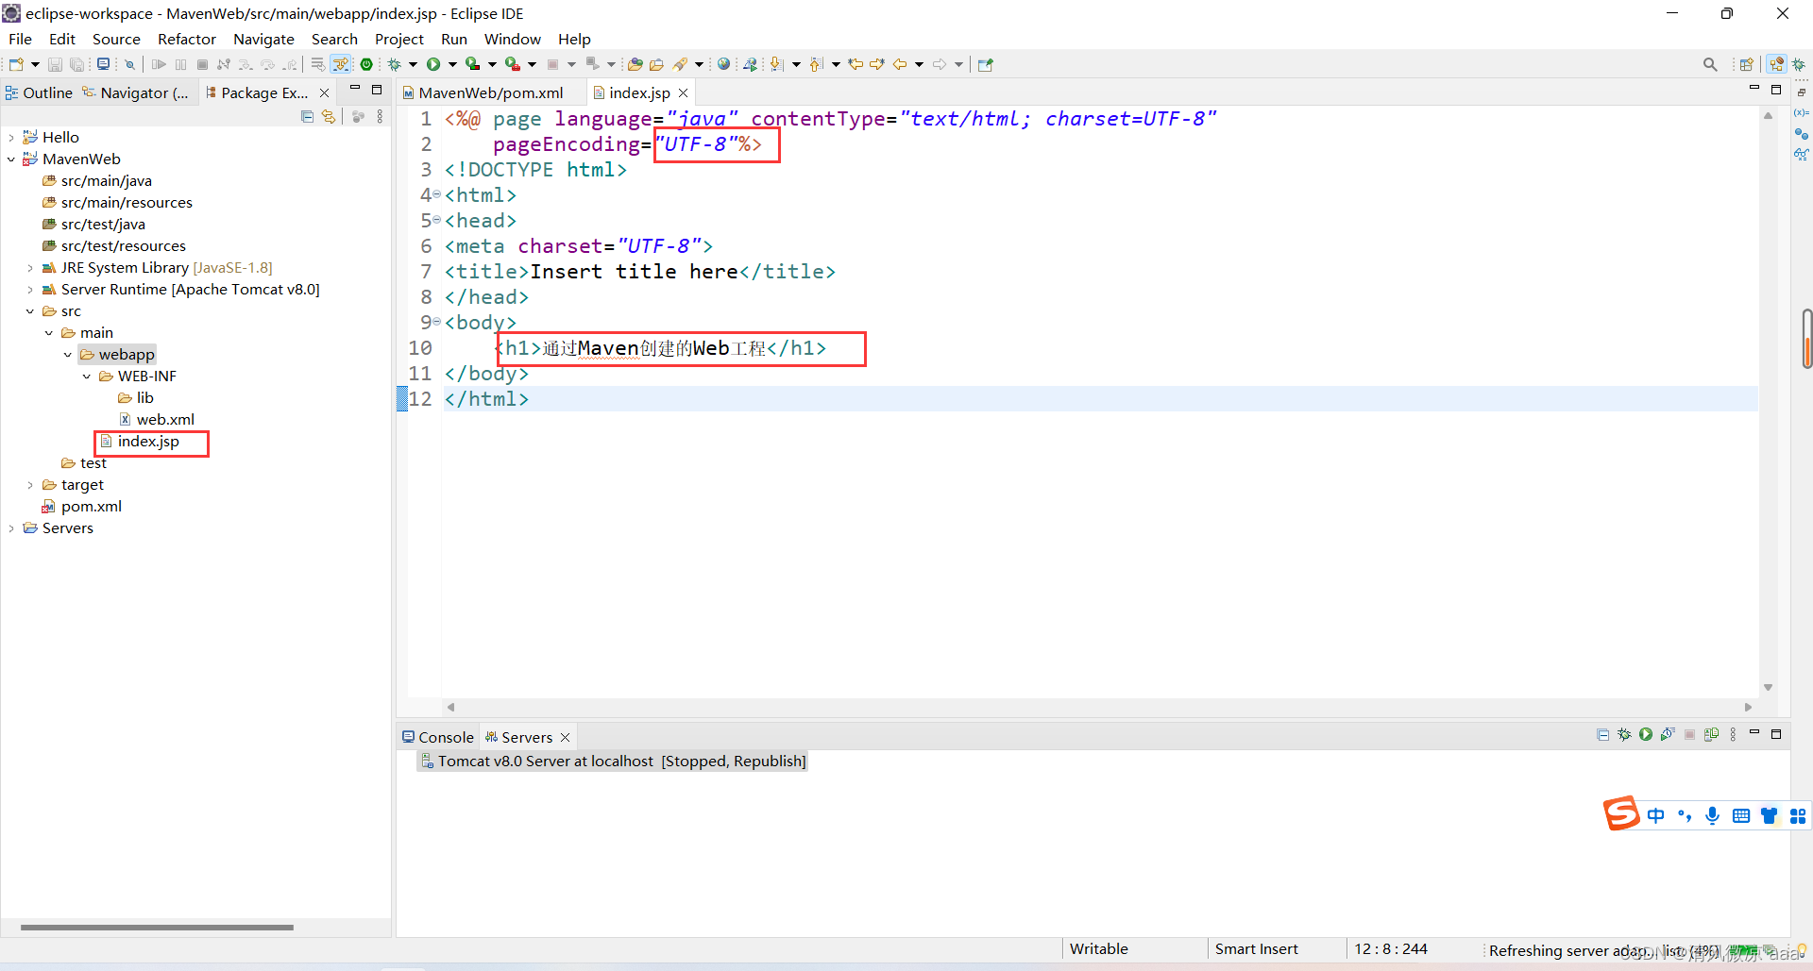1813x971 pixels.
Task: Click the Previous Annotation toolbar icon
Action: [x=816, y=64]
